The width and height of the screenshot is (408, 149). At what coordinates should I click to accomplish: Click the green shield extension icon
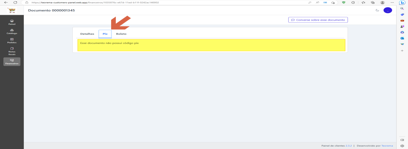(343, 2)
